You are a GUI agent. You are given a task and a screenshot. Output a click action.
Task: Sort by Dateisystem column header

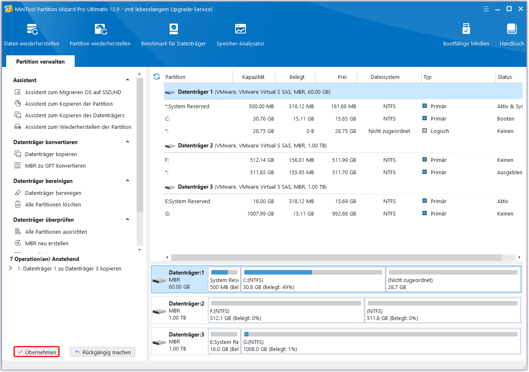pos(385,77)
